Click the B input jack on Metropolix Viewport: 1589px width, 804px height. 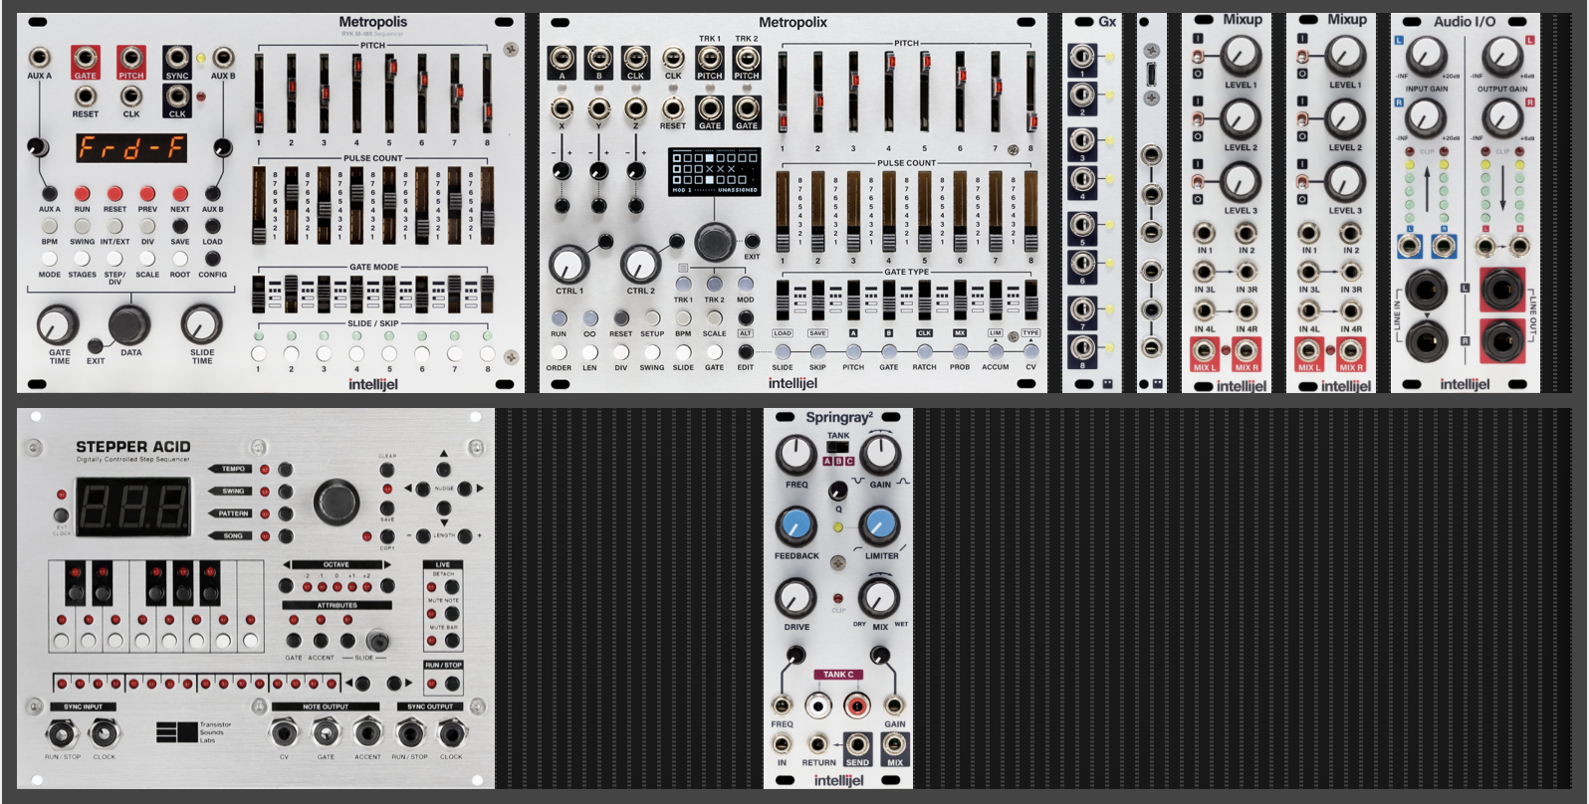click(x=598, y=59)
